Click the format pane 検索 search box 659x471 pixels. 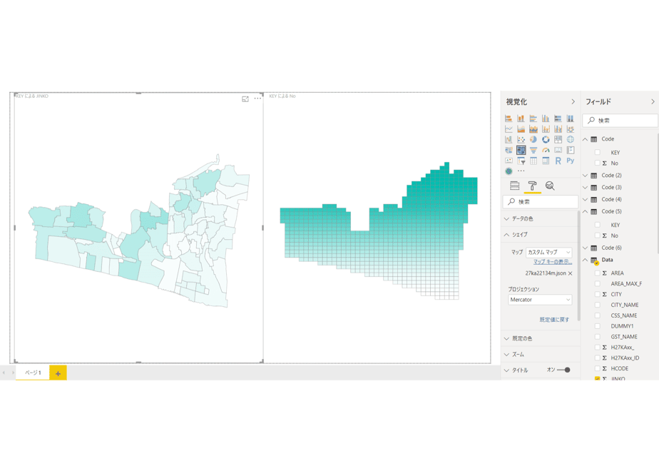(540, 202)
